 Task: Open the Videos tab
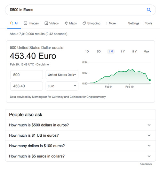click(52, 23)
